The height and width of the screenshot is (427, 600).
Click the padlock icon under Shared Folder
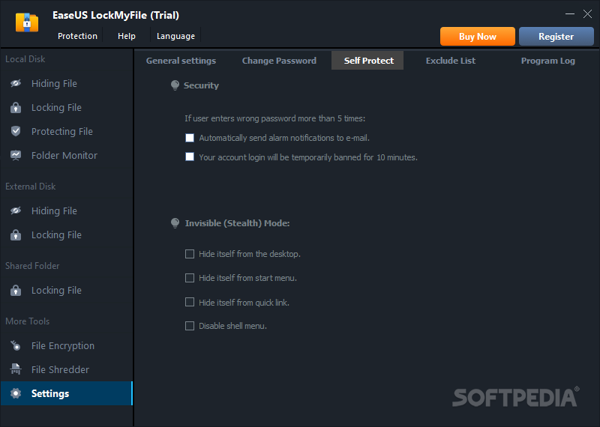click(16, 290)
